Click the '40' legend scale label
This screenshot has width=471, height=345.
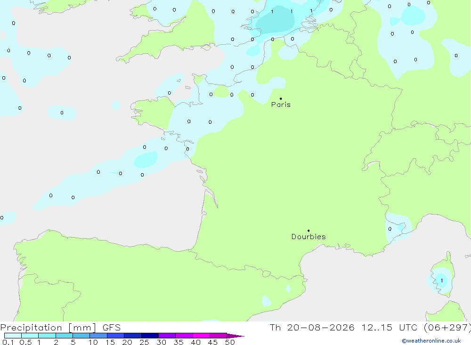pos(196,342)
